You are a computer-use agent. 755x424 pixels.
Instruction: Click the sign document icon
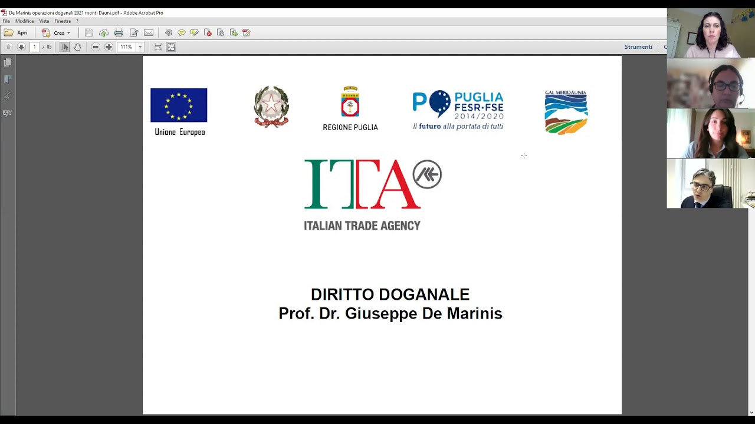click(247, 33)
